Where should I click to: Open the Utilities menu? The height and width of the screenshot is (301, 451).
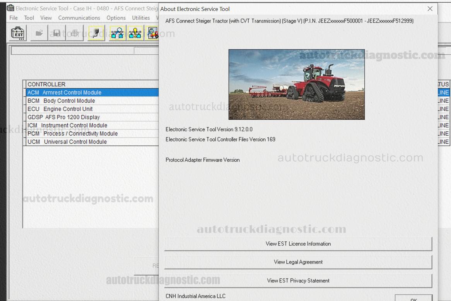coord(141,18)
